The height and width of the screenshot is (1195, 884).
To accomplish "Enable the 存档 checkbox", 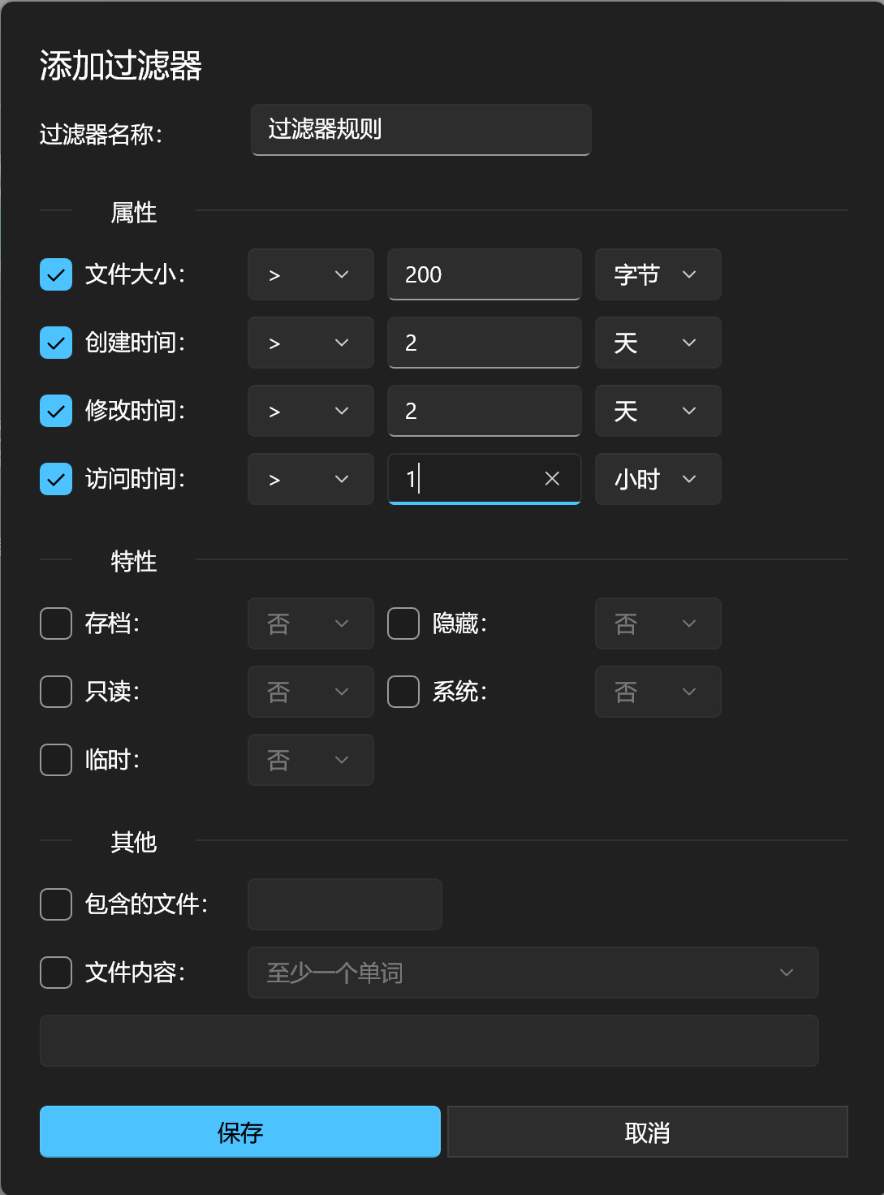I will click(56, 623).
